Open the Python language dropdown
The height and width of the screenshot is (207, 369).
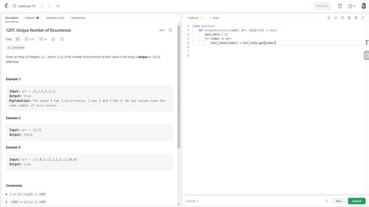[194, 18]
